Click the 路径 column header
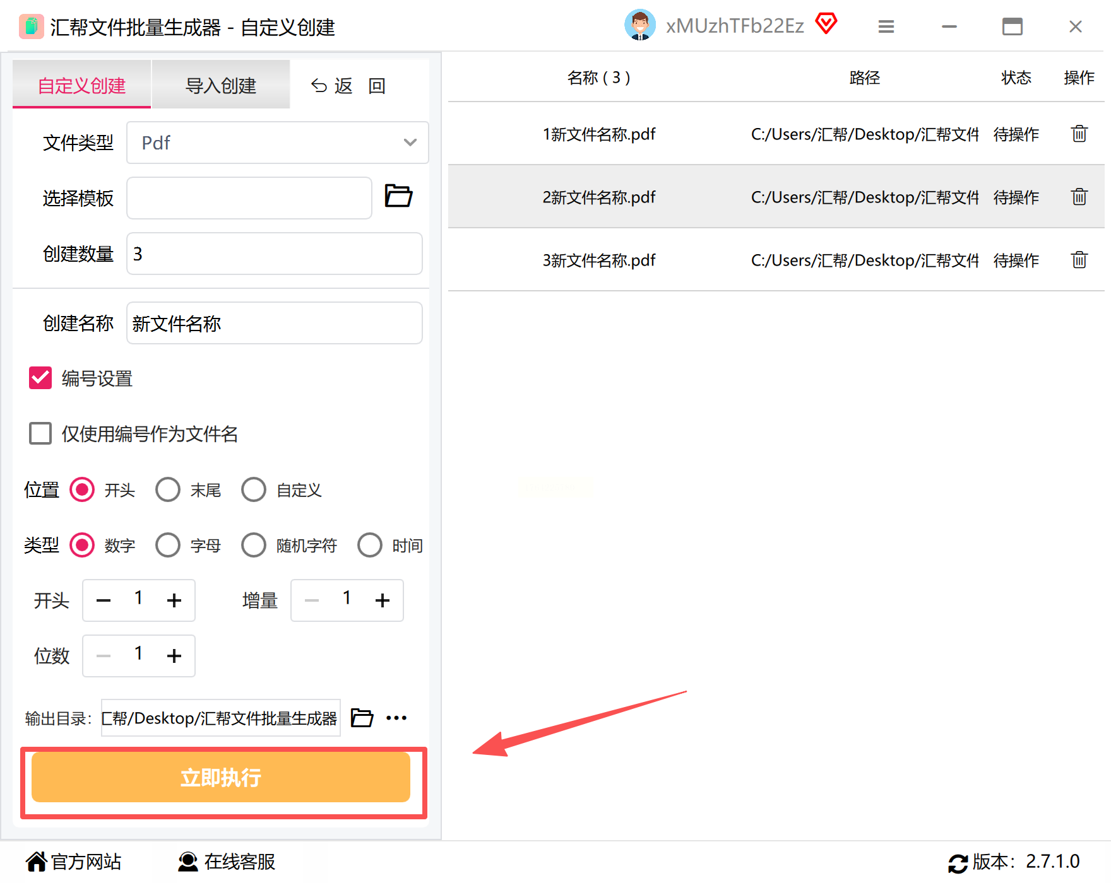This screenshot has height=883, width=1111. pos(865,78)
